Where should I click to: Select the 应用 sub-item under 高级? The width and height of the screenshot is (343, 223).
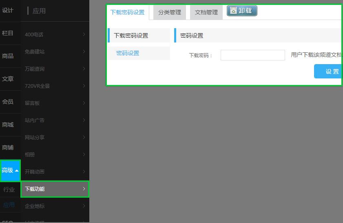point(9,205)
